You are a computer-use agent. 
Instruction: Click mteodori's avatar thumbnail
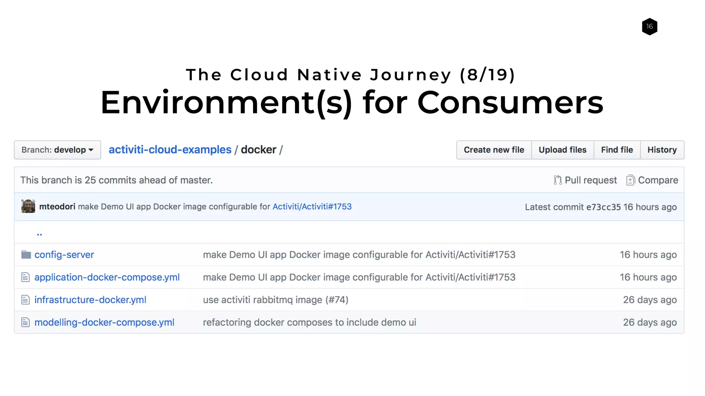click(x=28, y=206)
